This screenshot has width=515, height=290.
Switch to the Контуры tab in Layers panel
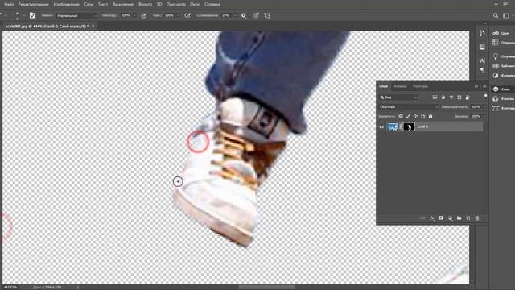pyautogui.click(x=420, y=86)
